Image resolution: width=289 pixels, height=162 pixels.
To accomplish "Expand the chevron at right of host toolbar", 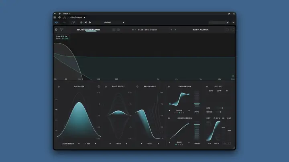I will pos(233,22).
